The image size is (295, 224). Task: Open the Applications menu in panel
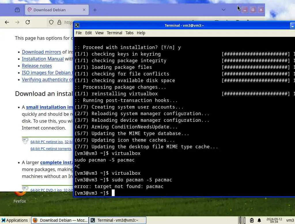(x=14, y=220)
